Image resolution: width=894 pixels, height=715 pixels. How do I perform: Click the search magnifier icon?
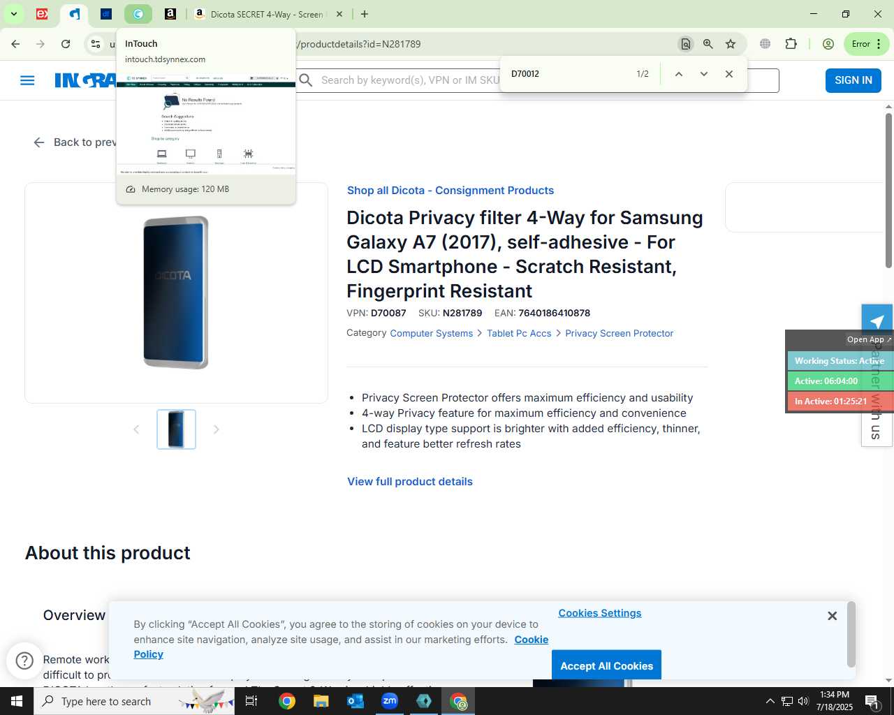click(305, 80)
